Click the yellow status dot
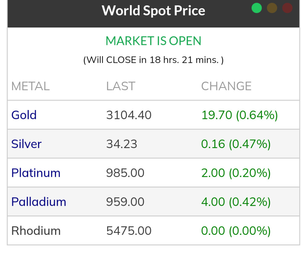This screenshot has height=272, width=307. point(272,8)
